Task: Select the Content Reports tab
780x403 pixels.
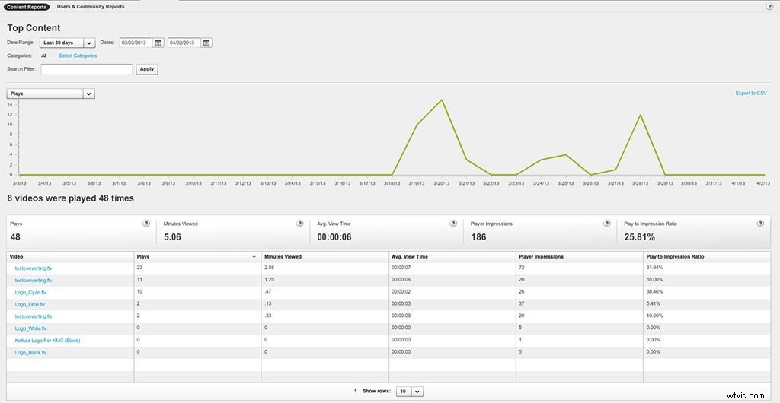Action: tap(27, 6)
